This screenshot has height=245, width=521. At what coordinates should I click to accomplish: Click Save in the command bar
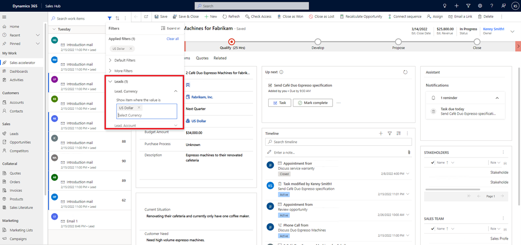click(x=161, y=17)
